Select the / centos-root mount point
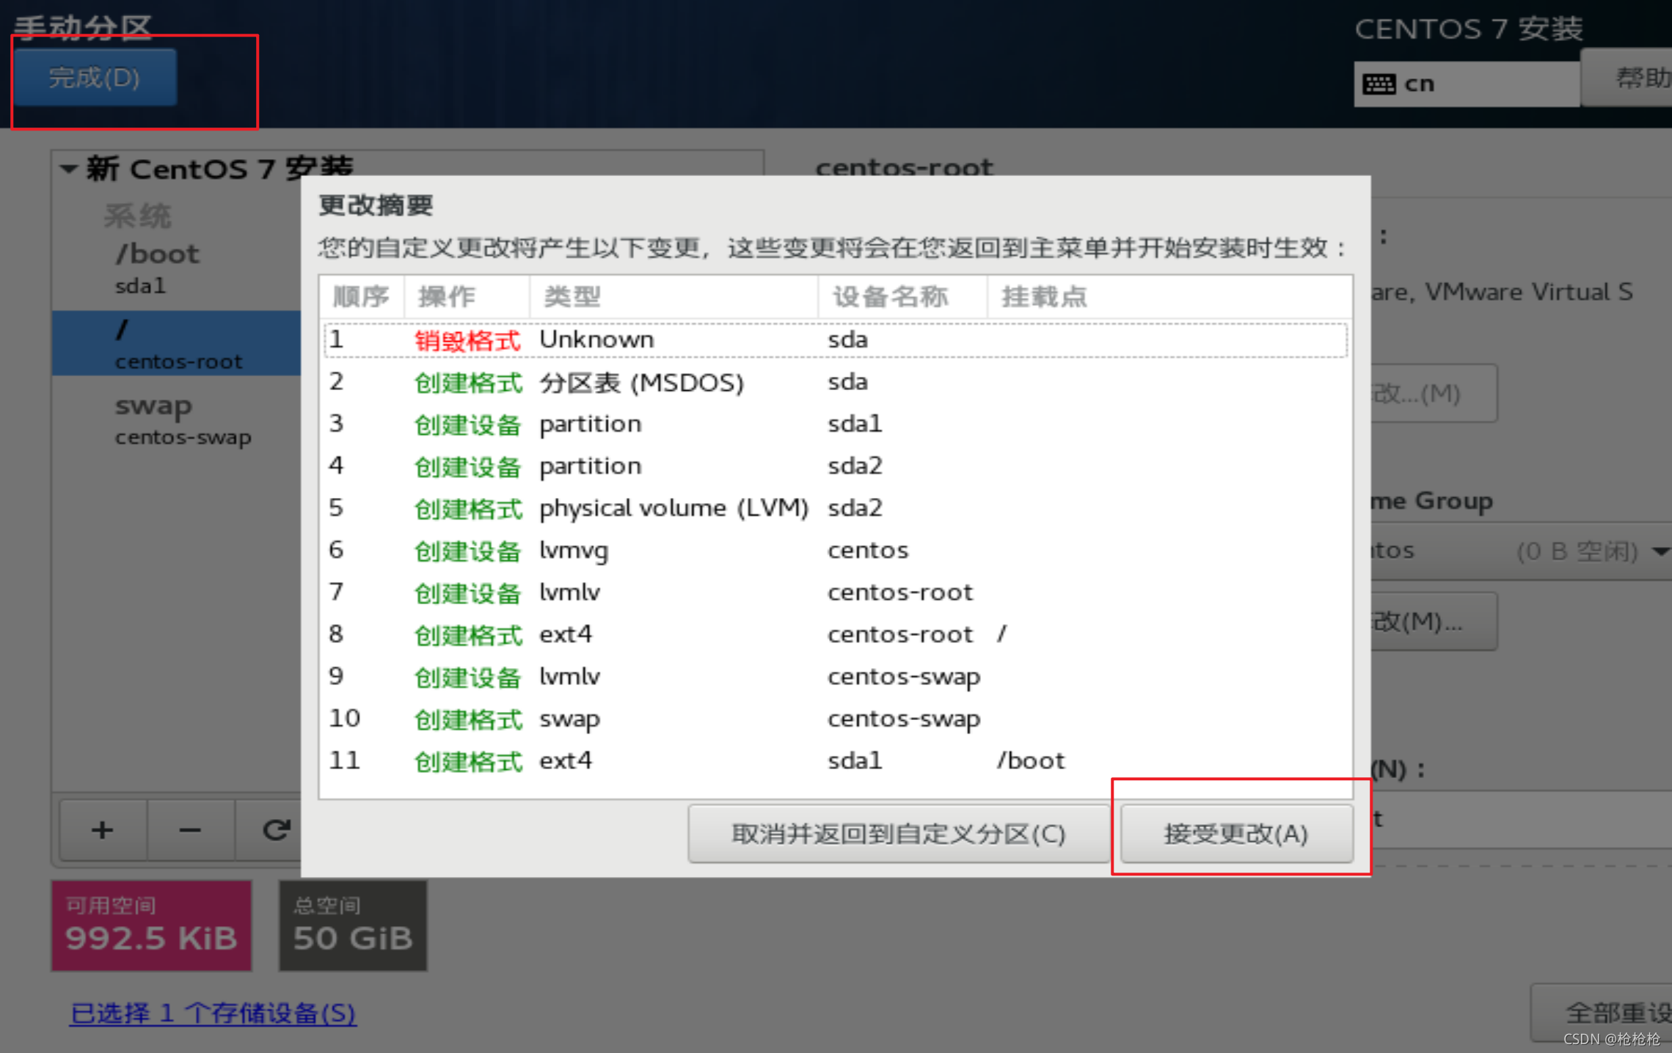 coord(176,343)
